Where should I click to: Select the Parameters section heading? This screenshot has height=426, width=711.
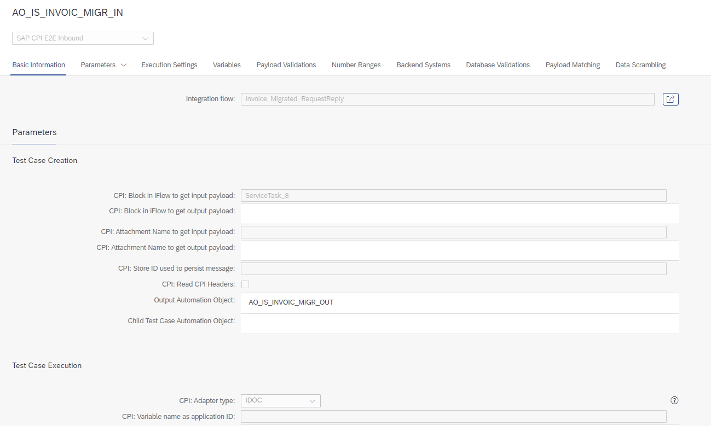coord(34,132)
